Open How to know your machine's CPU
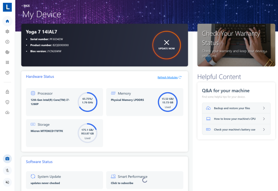Image resolution: width=278 pixels, height=191 pixels. click(236, 119)
